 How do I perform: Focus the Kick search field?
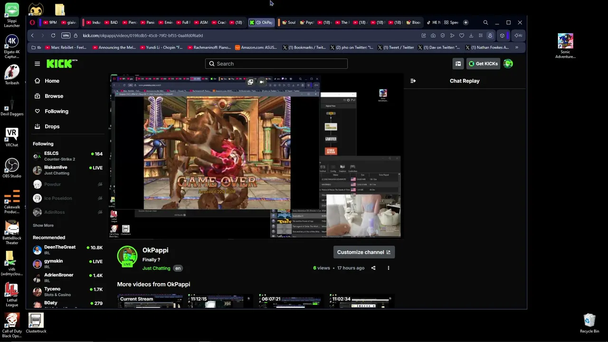[276, 64]
